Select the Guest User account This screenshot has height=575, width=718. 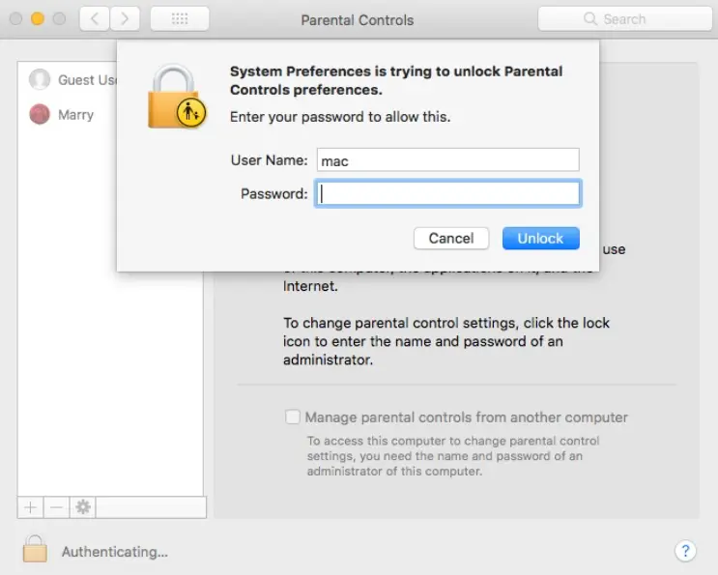[x=87, y=79]
